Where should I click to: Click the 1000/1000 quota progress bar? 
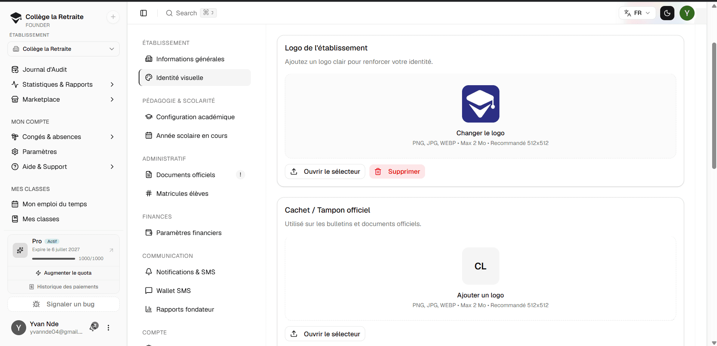click(x=53, y=259)
